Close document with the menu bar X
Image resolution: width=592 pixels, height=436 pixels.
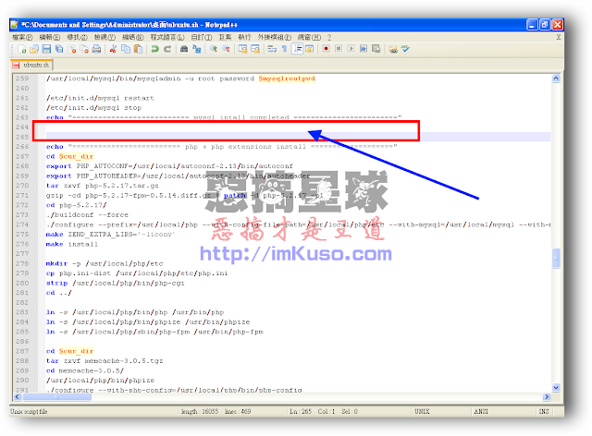pyautogui.click(x=559, y=37)
